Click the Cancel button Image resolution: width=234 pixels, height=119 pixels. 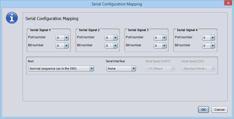pyautogui.click(x=219, y=109)
